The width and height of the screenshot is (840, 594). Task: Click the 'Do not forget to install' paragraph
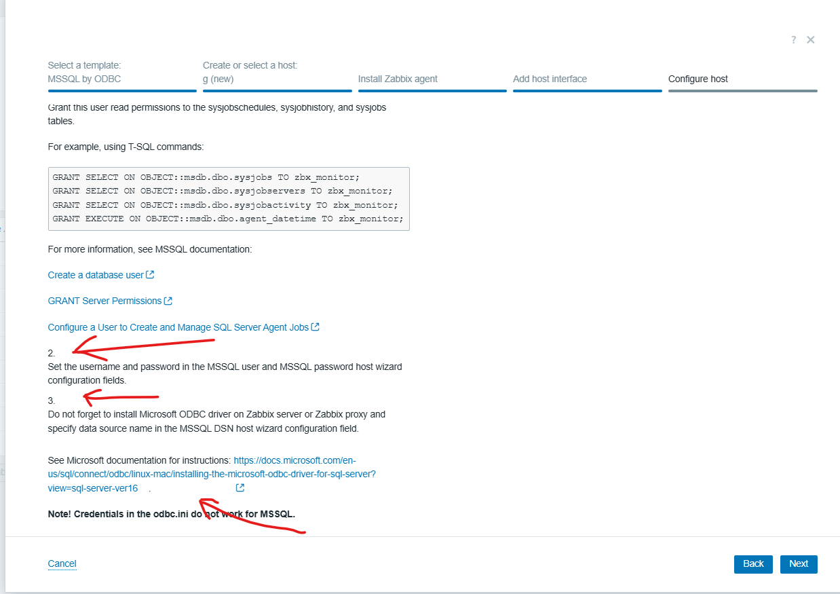[x=217, y=422]
